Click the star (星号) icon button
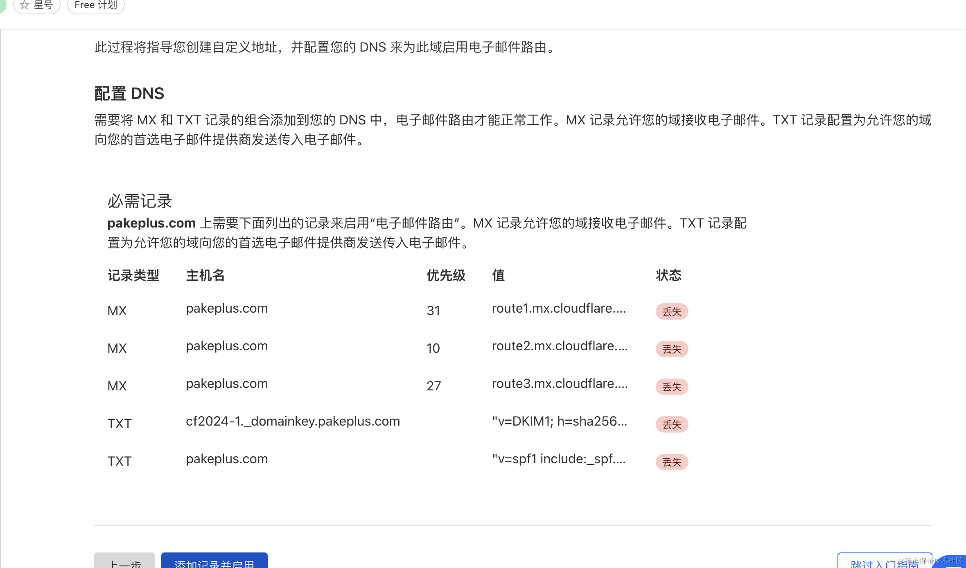Image resolution: width=966 pixels, height=568 pixels. [36, 5]
